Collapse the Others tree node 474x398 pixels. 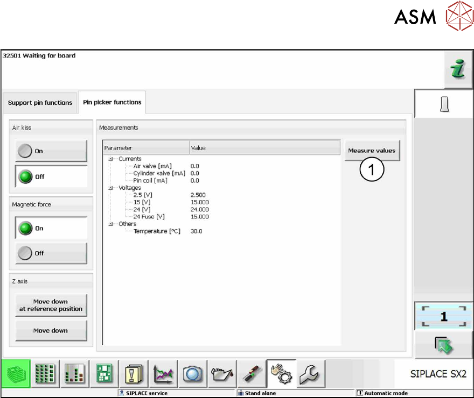[x=110, y=224]
